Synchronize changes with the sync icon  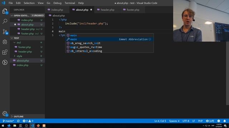coord(18,121)
